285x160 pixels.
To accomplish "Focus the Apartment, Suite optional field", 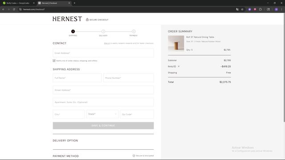I will 103,102.
